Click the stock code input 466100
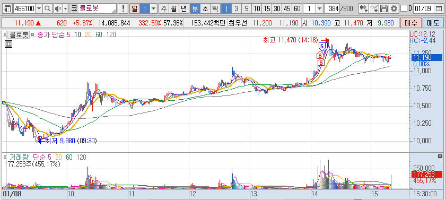Image resolution: width=446 pixels, height=200 pixels. click(24, 8)
